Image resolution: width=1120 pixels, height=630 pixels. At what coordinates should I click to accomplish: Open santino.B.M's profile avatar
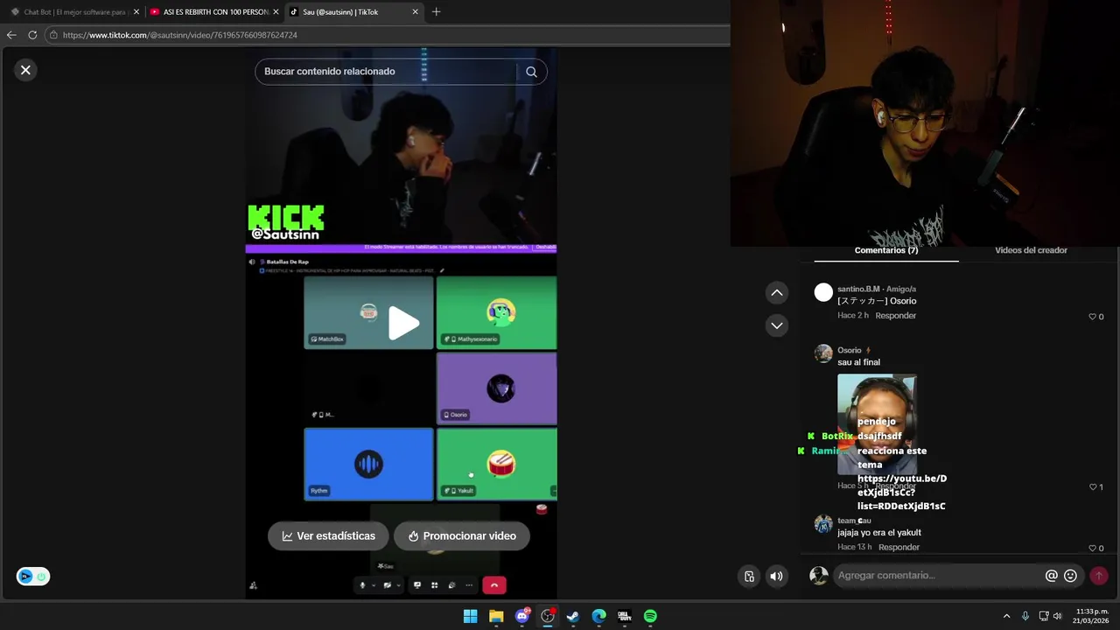pos(823,292)
